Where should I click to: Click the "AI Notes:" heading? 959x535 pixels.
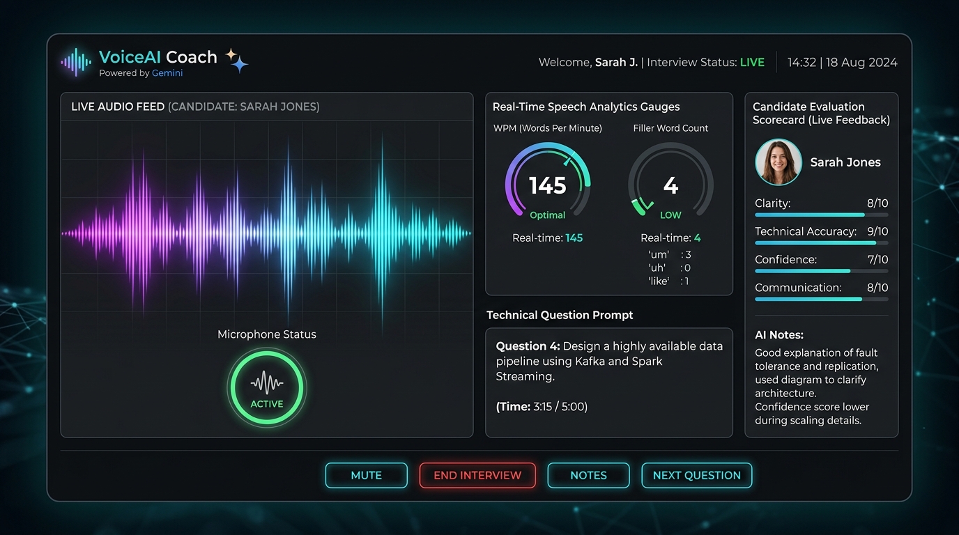(x=779, y=335)
